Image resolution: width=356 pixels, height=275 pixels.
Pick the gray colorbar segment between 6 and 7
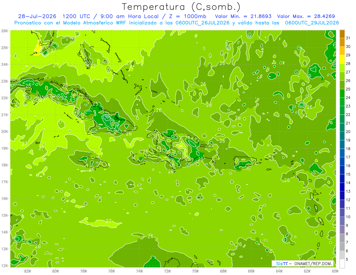coord(342,247)
